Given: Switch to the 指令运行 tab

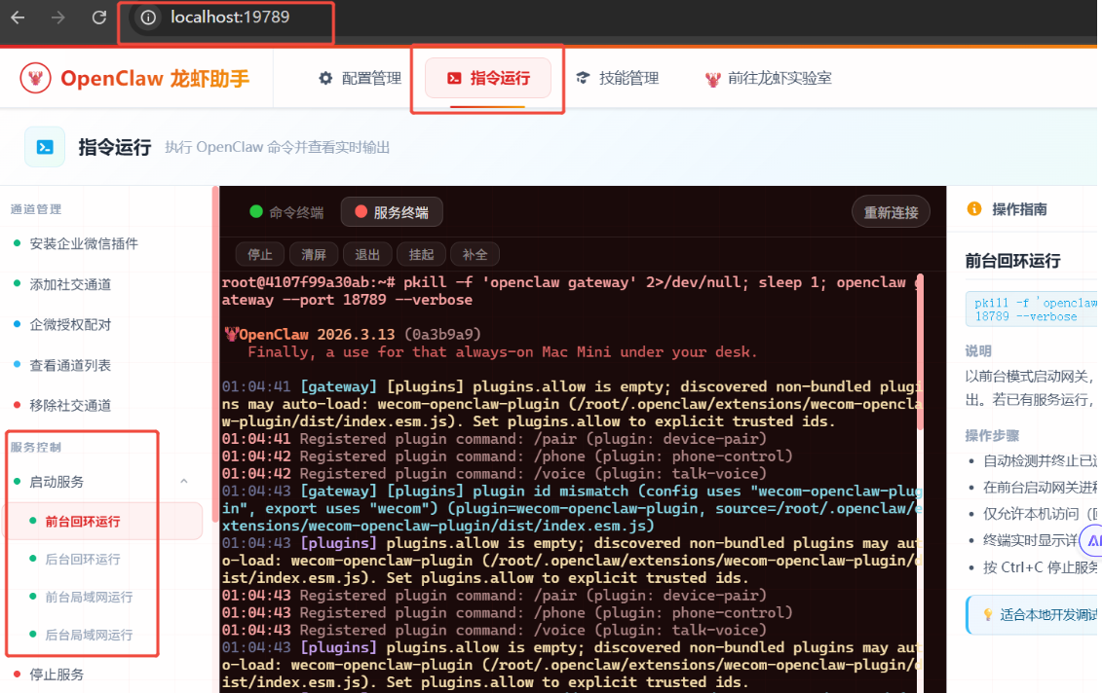Looking at the screenshot, I should (488, 78).
